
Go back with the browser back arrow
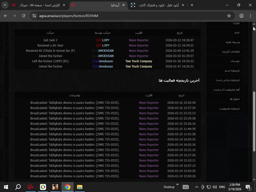[5, 16]
